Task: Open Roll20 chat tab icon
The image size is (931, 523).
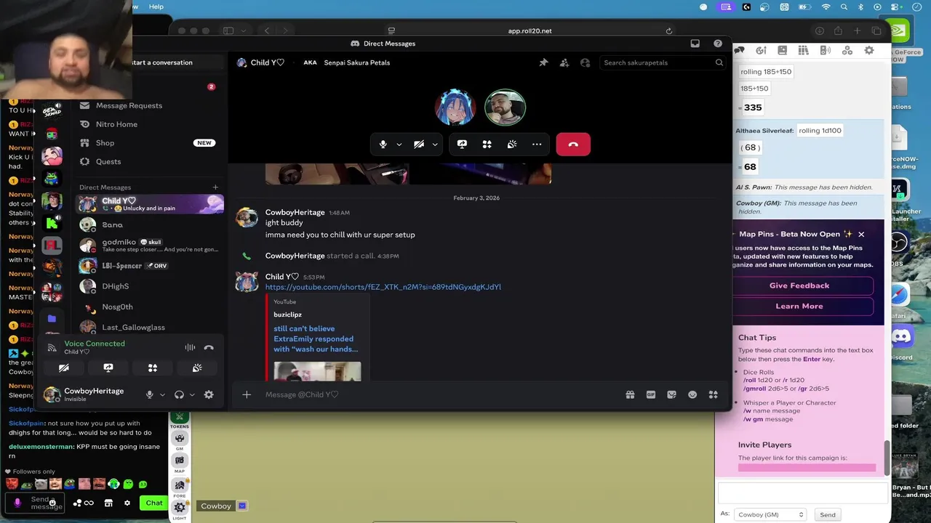Action: 740,50
